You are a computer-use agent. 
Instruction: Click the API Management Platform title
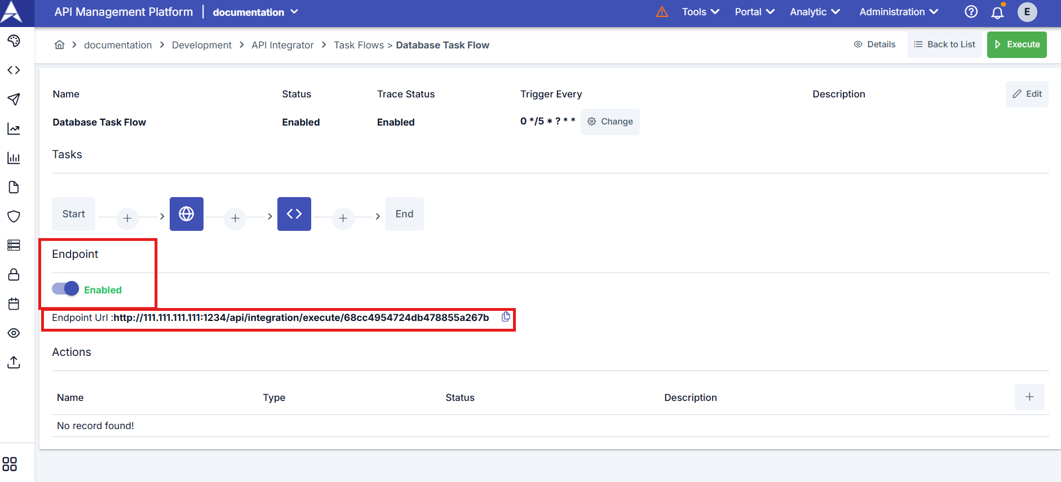123,12
